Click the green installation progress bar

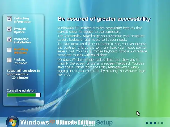(x=24, y=95)
